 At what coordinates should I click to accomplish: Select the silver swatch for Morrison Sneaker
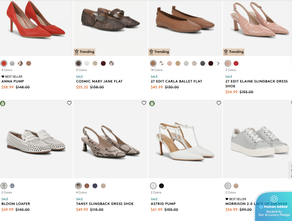(228, 186)
